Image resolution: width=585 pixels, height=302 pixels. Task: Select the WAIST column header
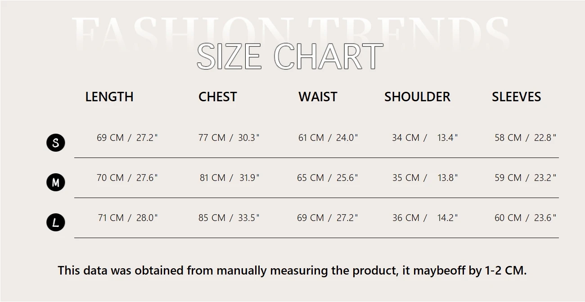(x=318, y=97)
